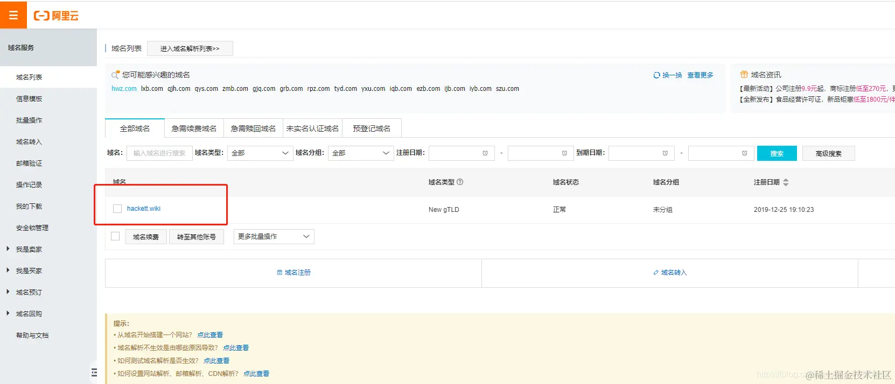895x384 pixels.
Task: Click the blue 搜索 button
Action: point(777,153)
